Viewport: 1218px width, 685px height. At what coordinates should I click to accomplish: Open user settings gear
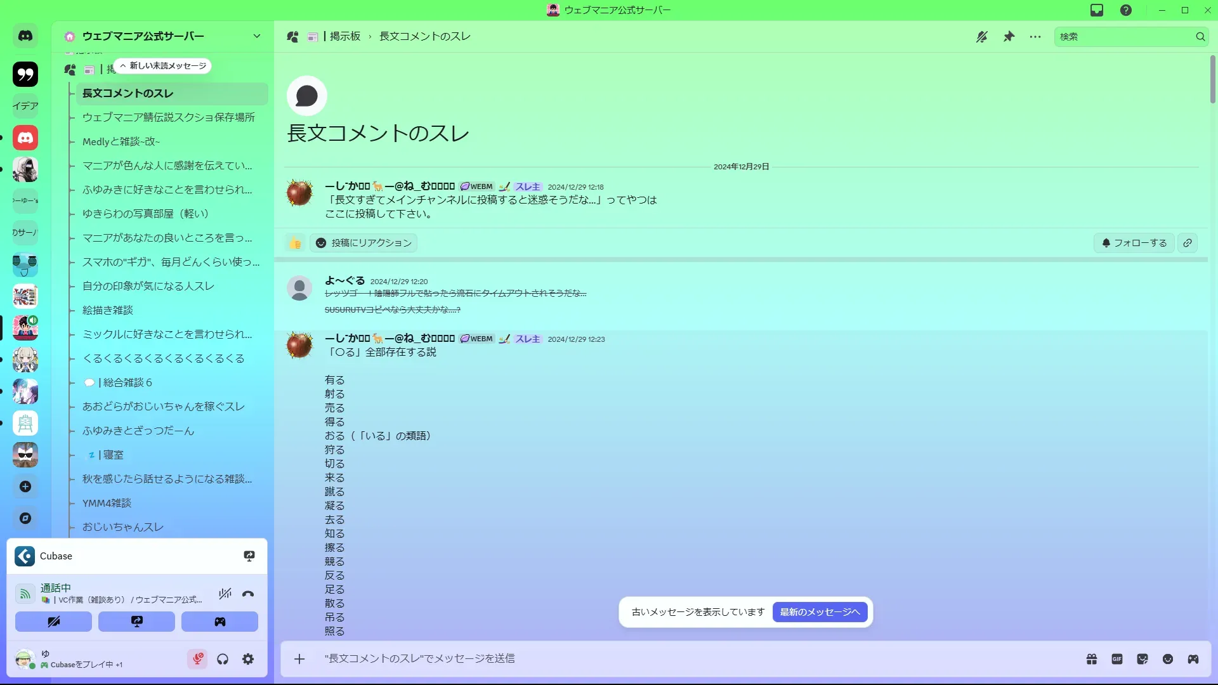tap(248, 659)
